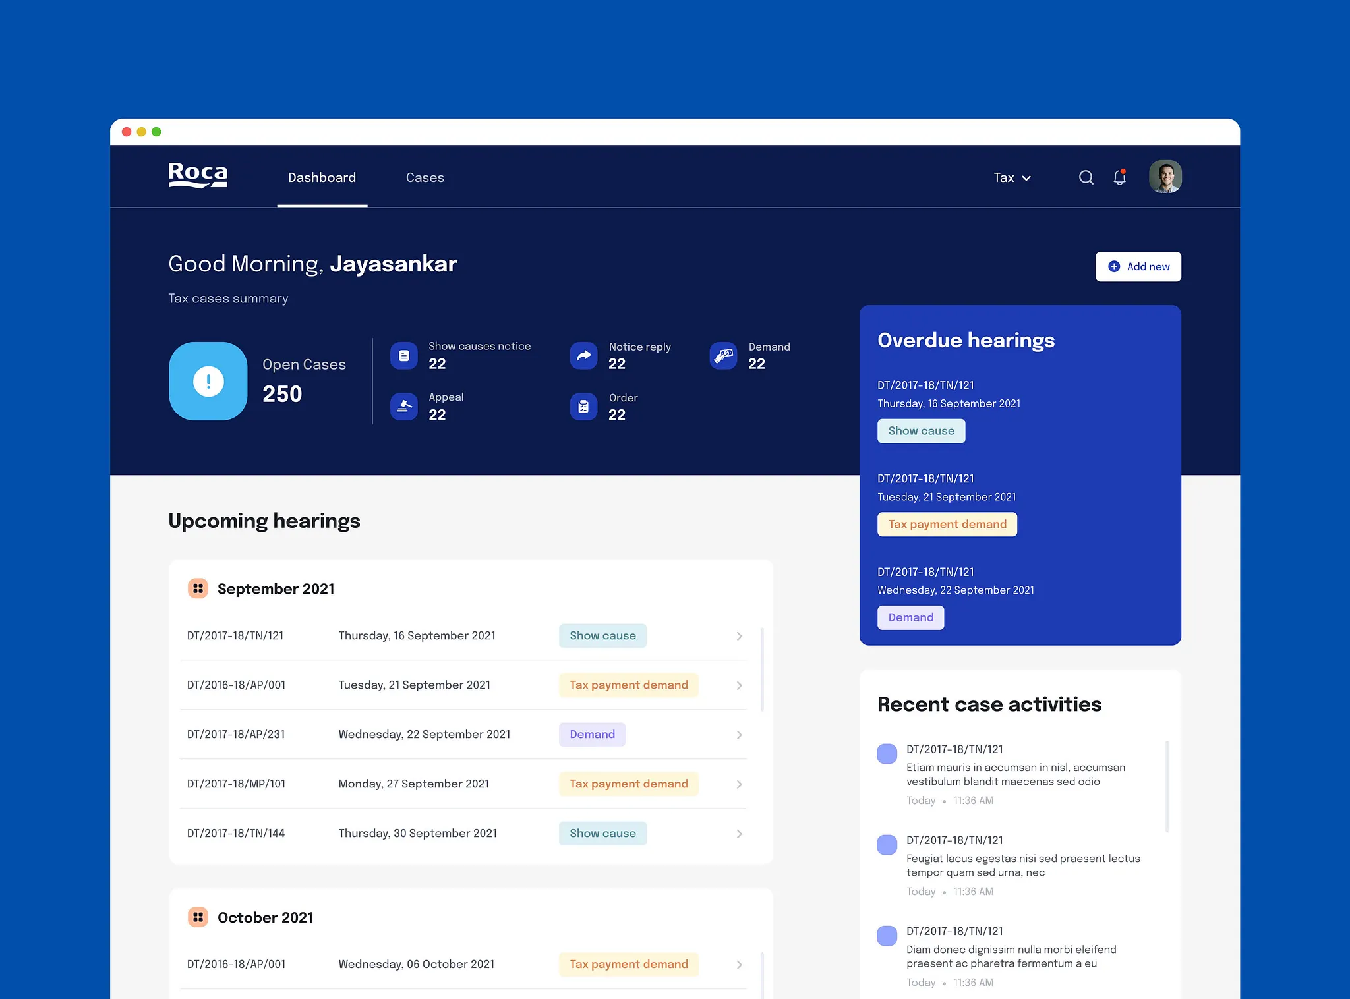Click the Recent case activities scrollbar
The width and height of the screenshot is (1350, 999).
click(x=1167, y=785)
